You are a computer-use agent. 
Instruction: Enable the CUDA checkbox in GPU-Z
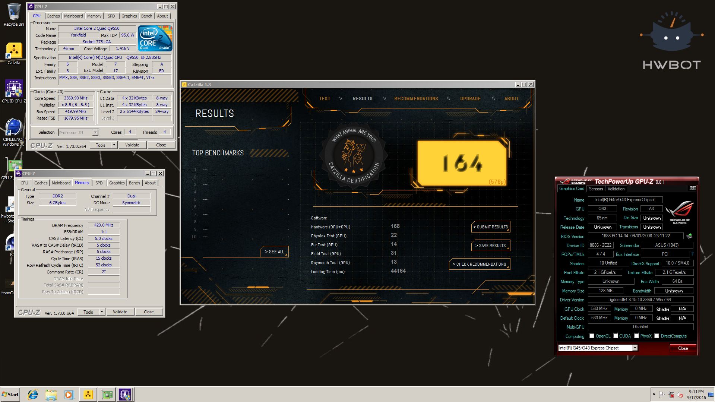point(616,336)
